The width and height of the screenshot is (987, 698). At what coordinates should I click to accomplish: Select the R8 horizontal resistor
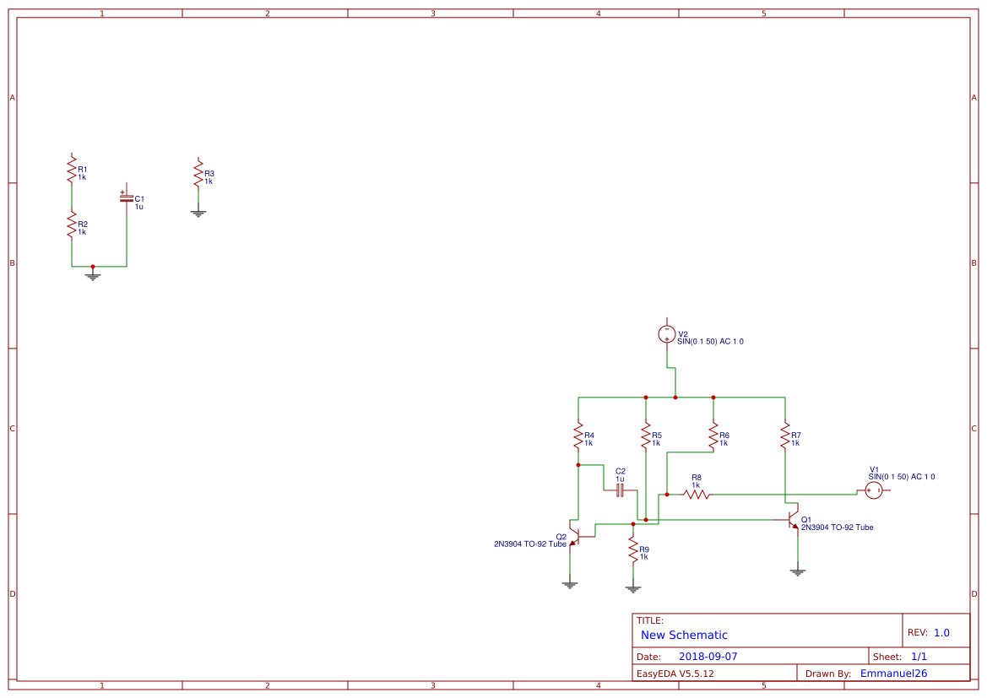[x=697, y=495]
